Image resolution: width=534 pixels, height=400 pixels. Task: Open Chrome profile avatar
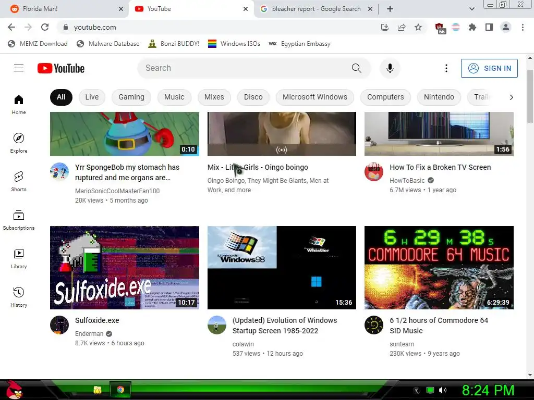tap(506, 27)
